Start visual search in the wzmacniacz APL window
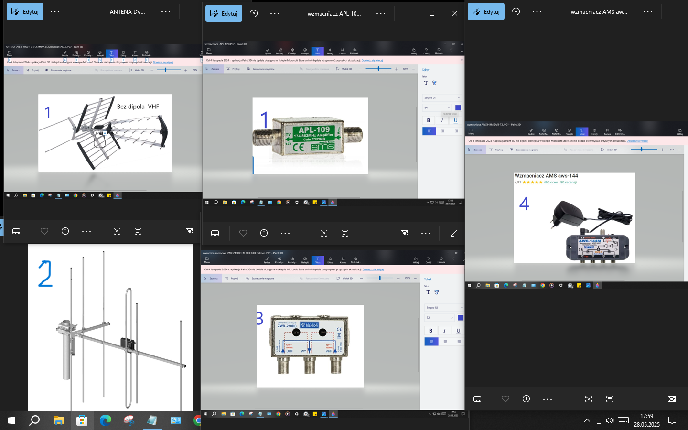Image resolution: width=688 pixels, height=430 pixels. [x=324, y=233]
